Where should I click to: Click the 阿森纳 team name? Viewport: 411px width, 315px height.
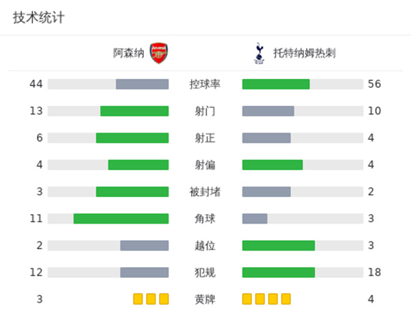click(x=129, y=53)
